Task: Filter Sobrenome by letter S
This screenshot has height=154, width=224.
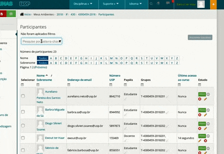Action: [141, 63]
